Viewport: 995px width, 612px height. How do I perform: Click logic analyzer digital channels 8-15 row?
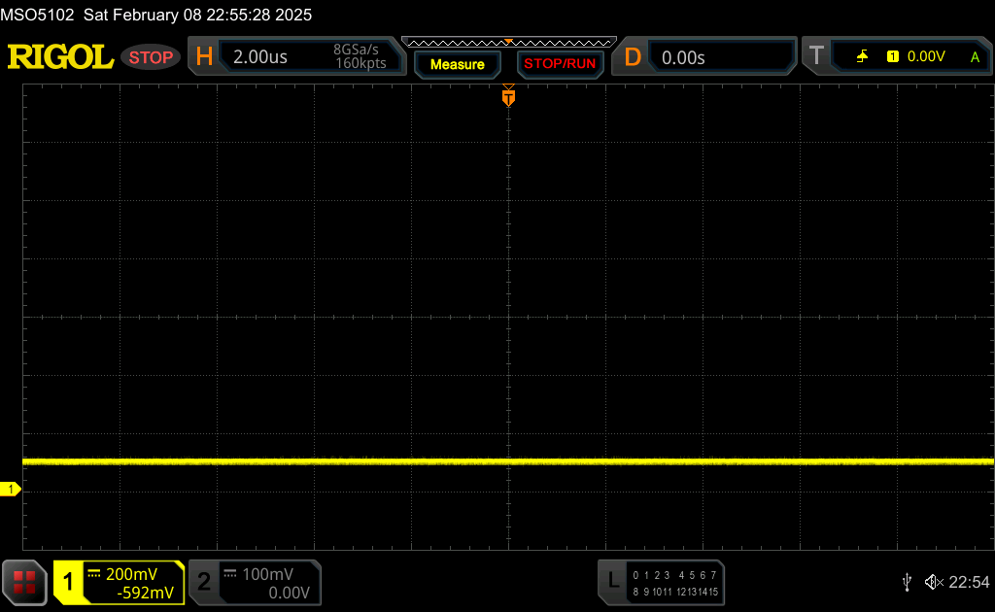[x=674, y=592]
